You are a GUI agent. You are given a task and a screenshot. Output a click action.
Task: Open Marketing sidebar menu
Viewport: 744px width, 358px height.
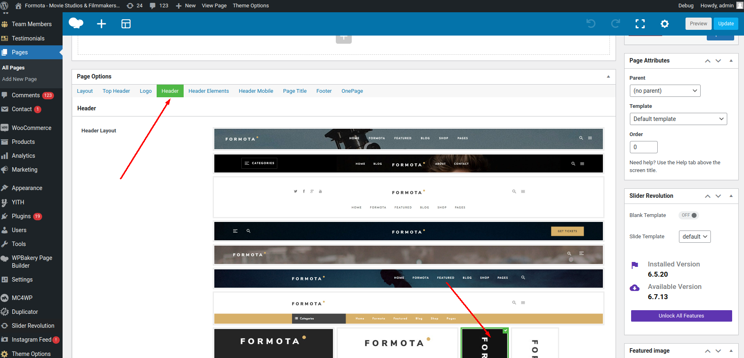[31, 170]
